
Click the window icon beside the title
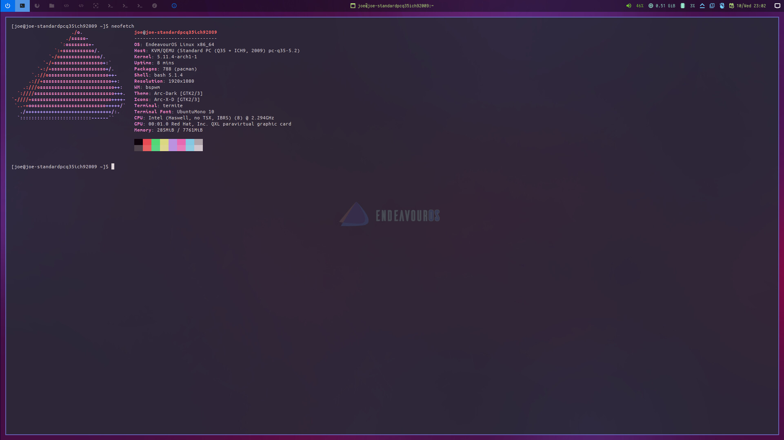click(353, 6)
